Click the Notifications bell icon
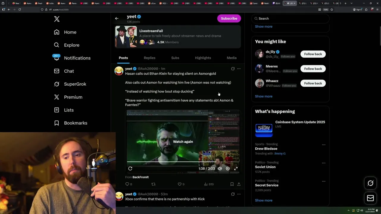The width and height of the screenshot is (381, 214). 57,58
